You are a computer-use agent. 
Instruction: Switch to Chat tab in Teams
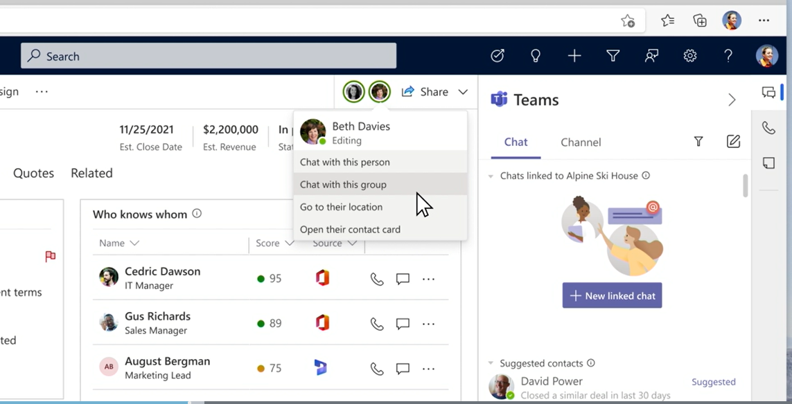pos(516,143)
